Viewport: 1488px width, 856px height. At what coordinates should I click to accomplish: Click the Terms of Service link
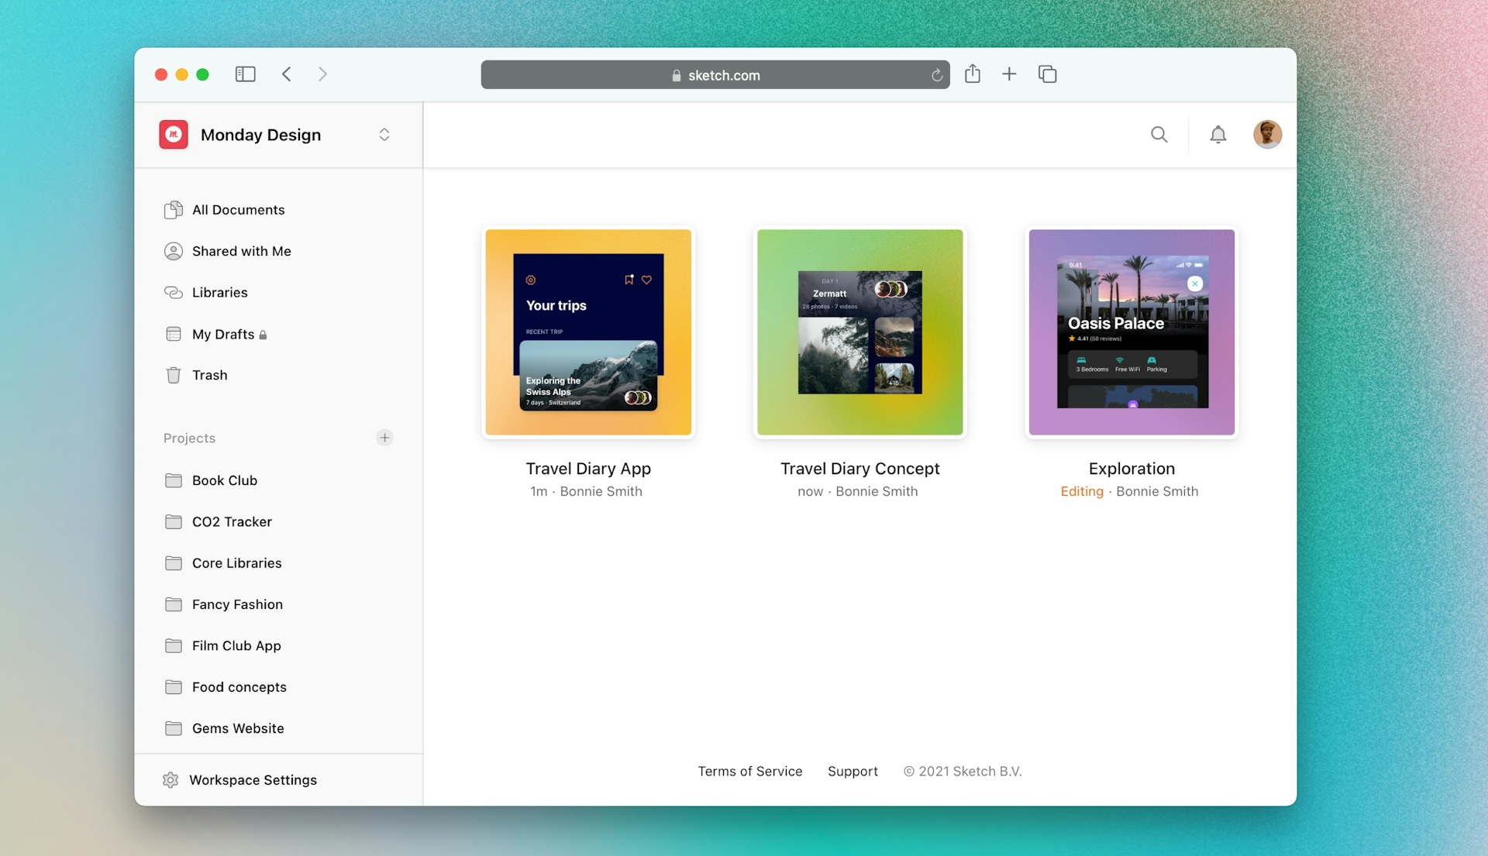coord(750,772)
